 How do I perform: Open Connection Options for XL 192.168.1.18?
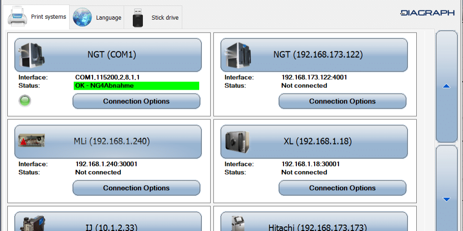click(343, 188)
